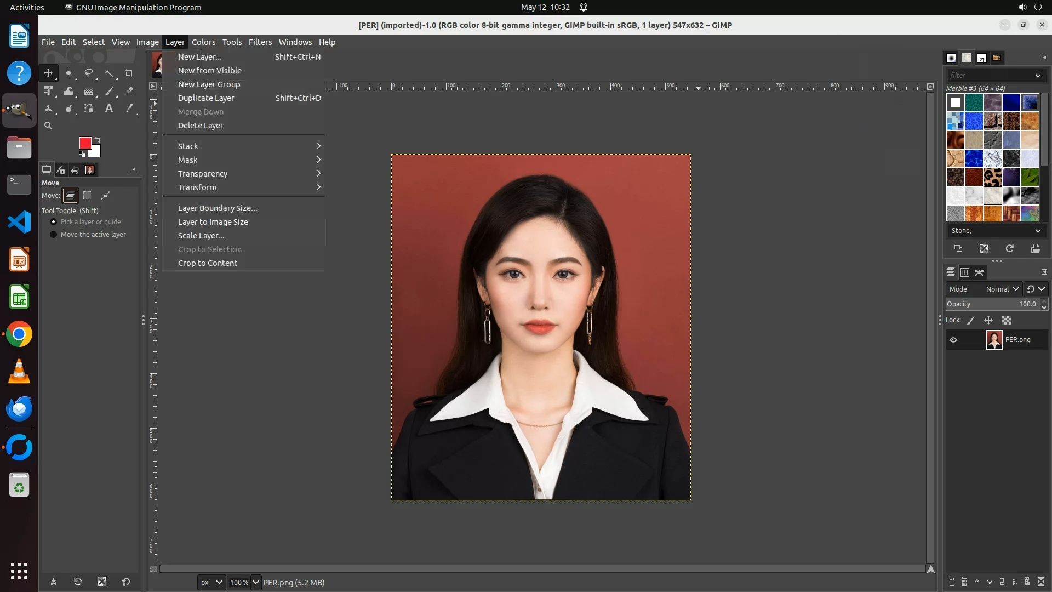The width and height of the screenshot is (1052, 592).
Task: Select the Fuzzy Select magic wand tool
Action: point(109,73)
